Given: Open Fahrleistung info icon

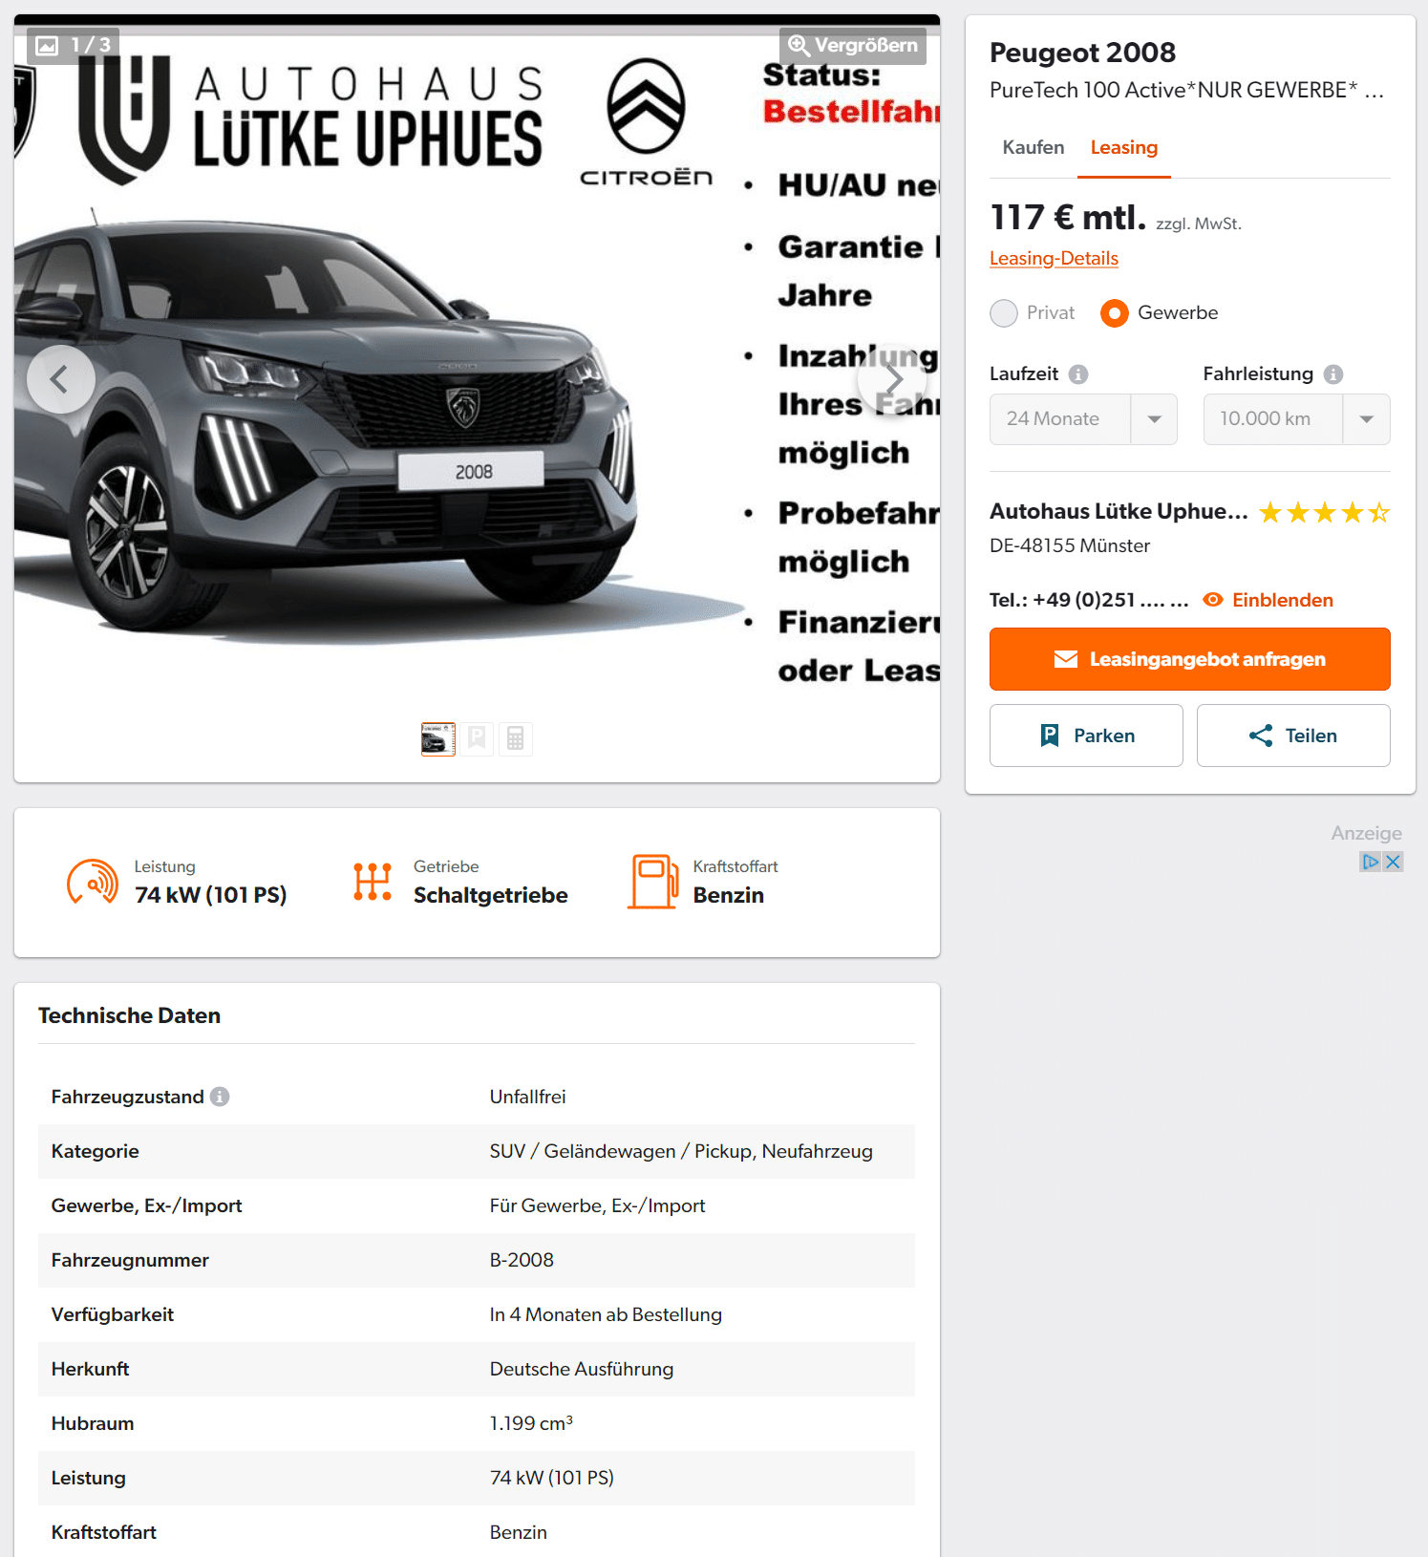Looking at the screenshot, I should tap(1333, 374).
